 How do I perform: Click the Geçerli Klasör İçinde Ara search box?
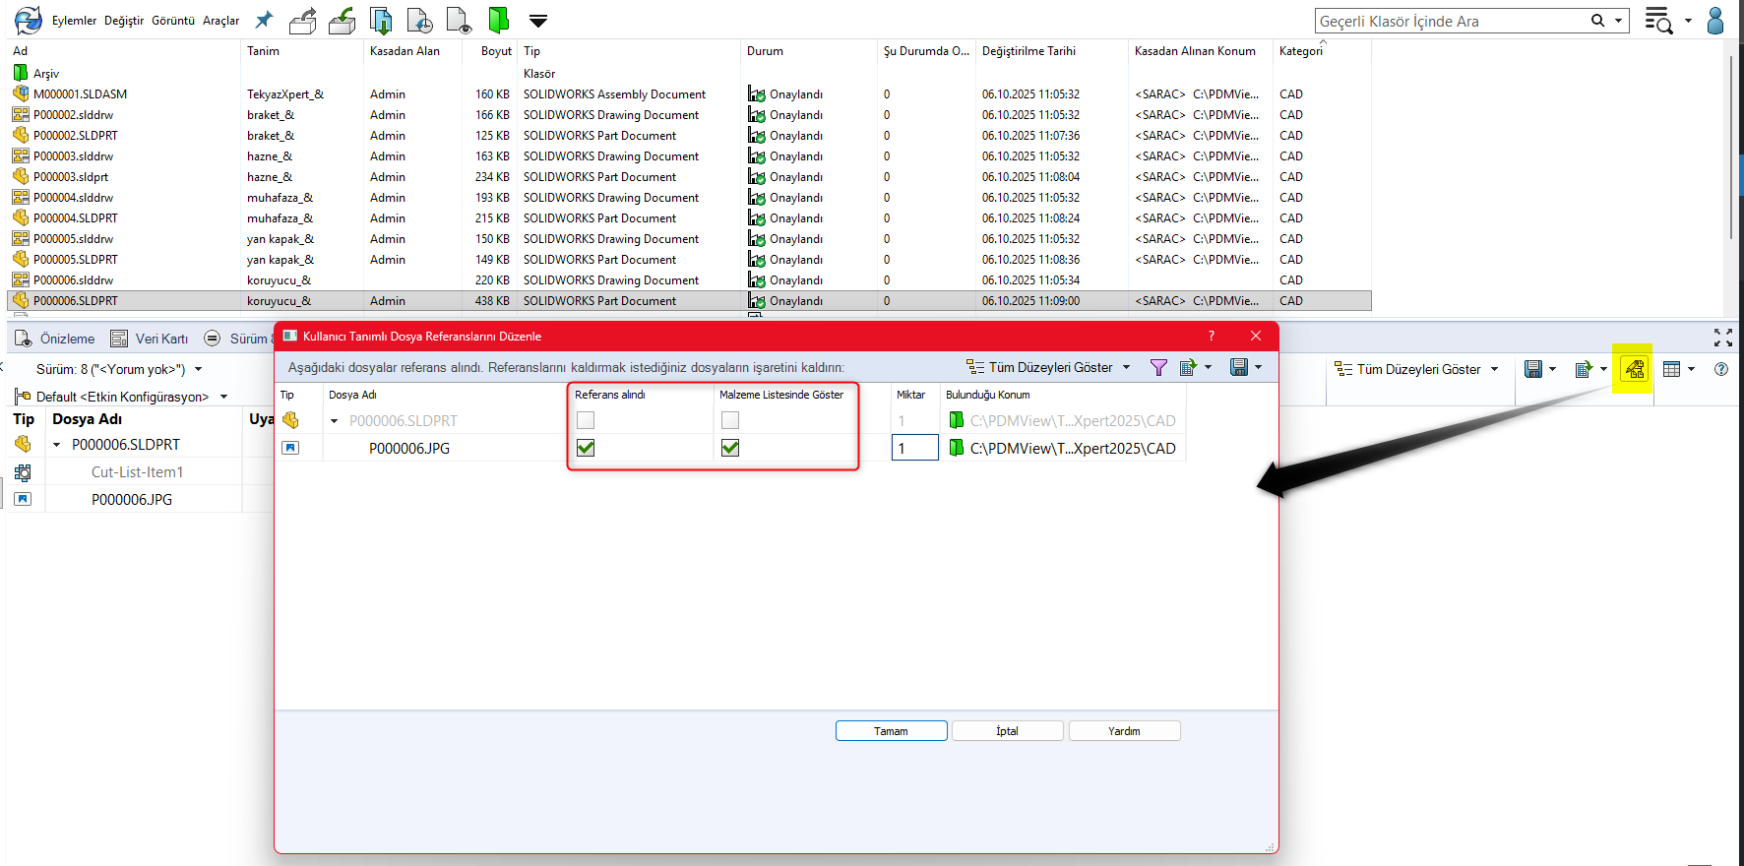1452,21
